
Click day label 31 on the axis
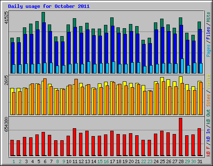pos(200,161)
